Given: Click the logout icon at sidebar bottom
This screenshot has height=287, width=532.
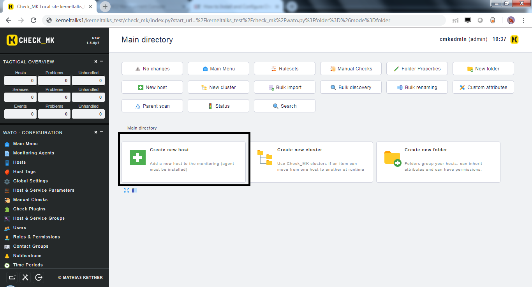Looking at the screenshot, I should (38, 277).
